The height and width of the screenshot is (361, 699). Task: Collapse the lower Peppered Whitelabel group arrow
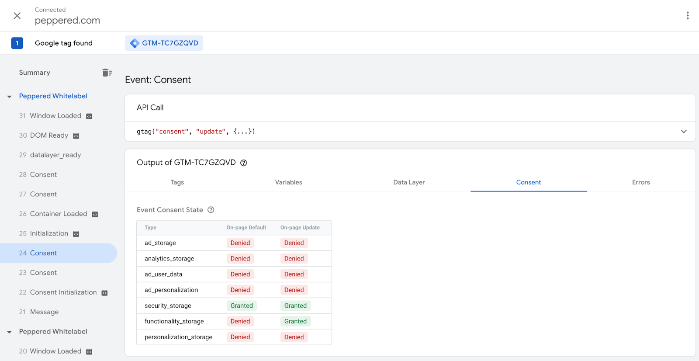click(x=9, y=332)
